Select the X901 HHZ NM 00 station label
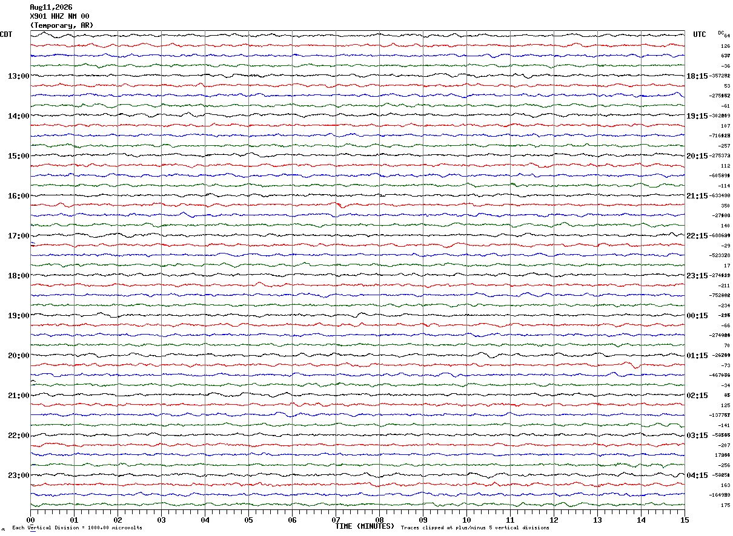 click(59, 16)
